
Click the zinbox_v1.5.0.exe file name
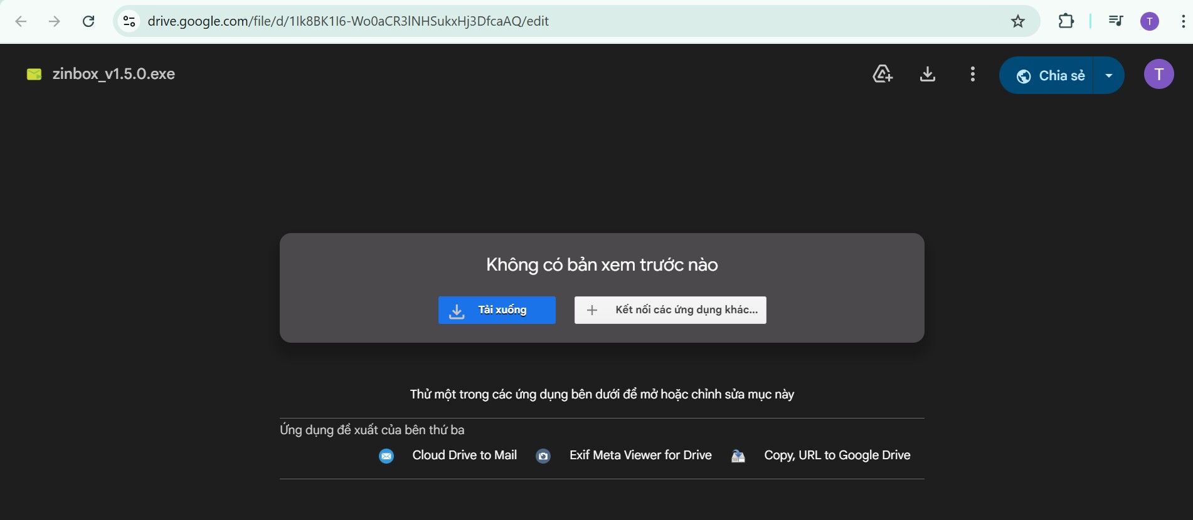coord(114,74)
